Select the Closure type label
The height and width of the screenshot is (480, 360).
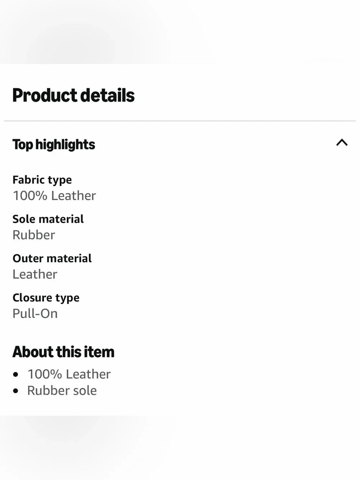(x=46, y=298)
